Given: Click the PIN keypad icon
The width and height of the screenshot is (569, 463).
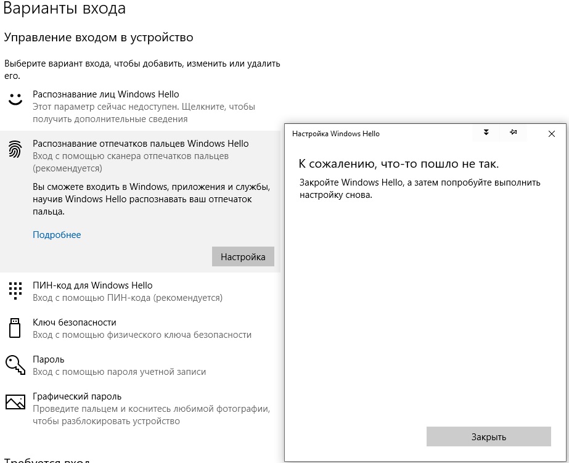Looking at the screenshot, I should pos(15,290).
